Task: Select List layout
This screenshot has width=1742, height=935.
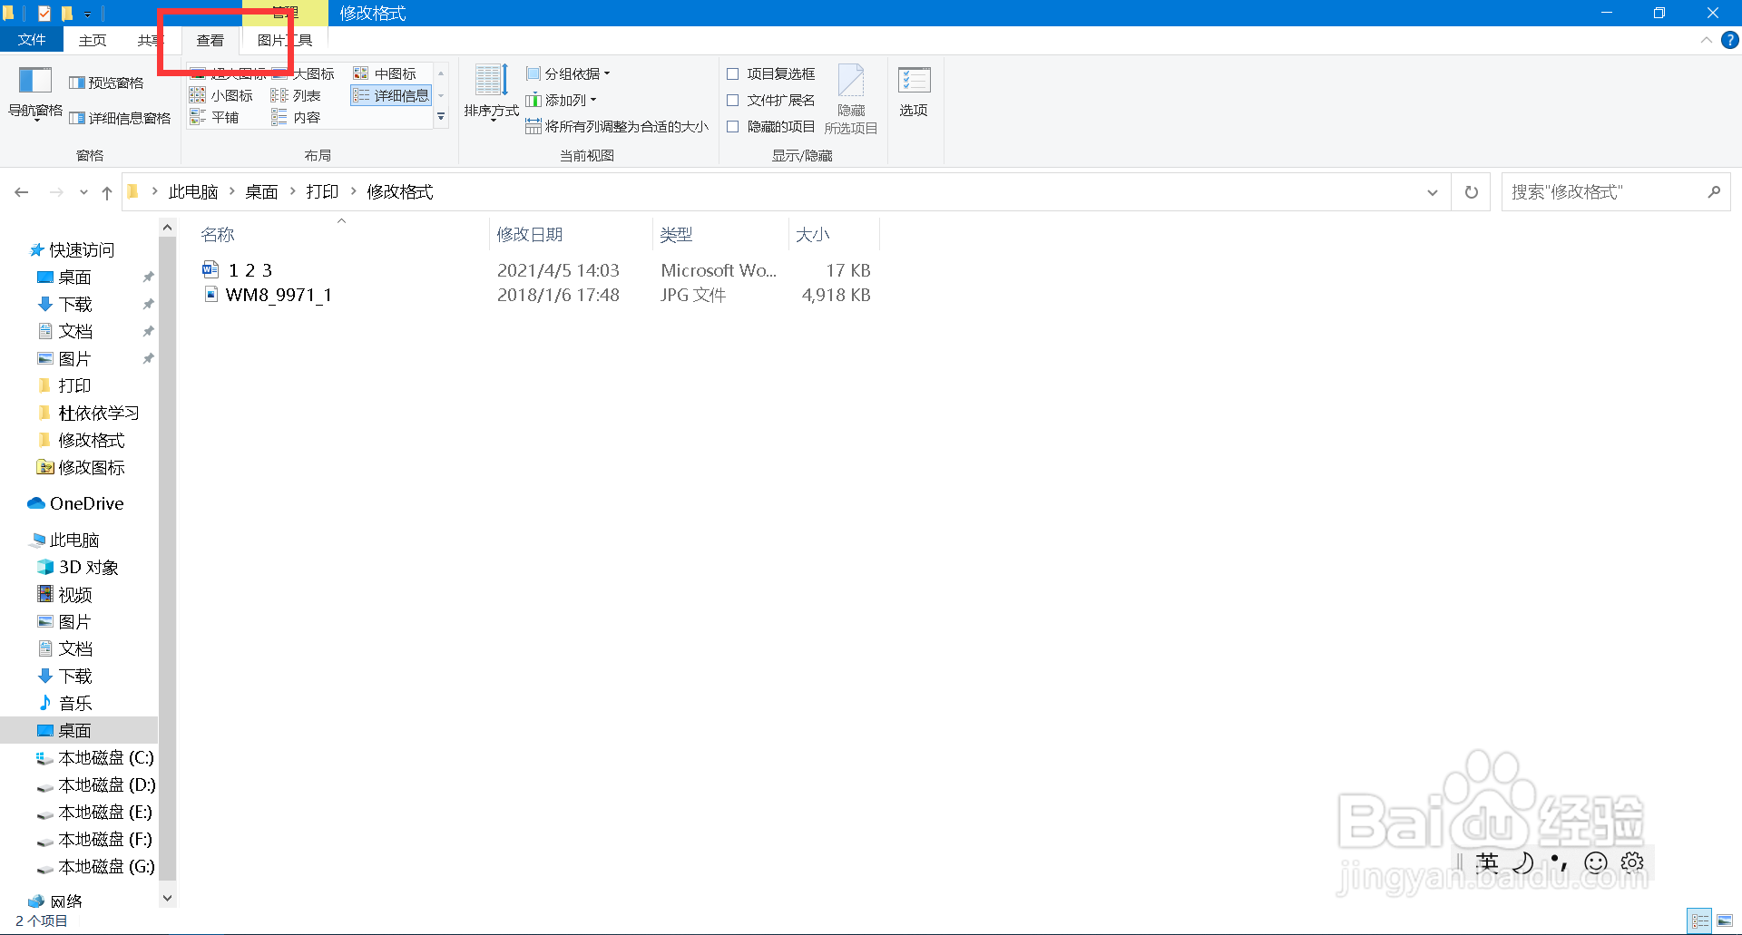Action: click(297, 95)
